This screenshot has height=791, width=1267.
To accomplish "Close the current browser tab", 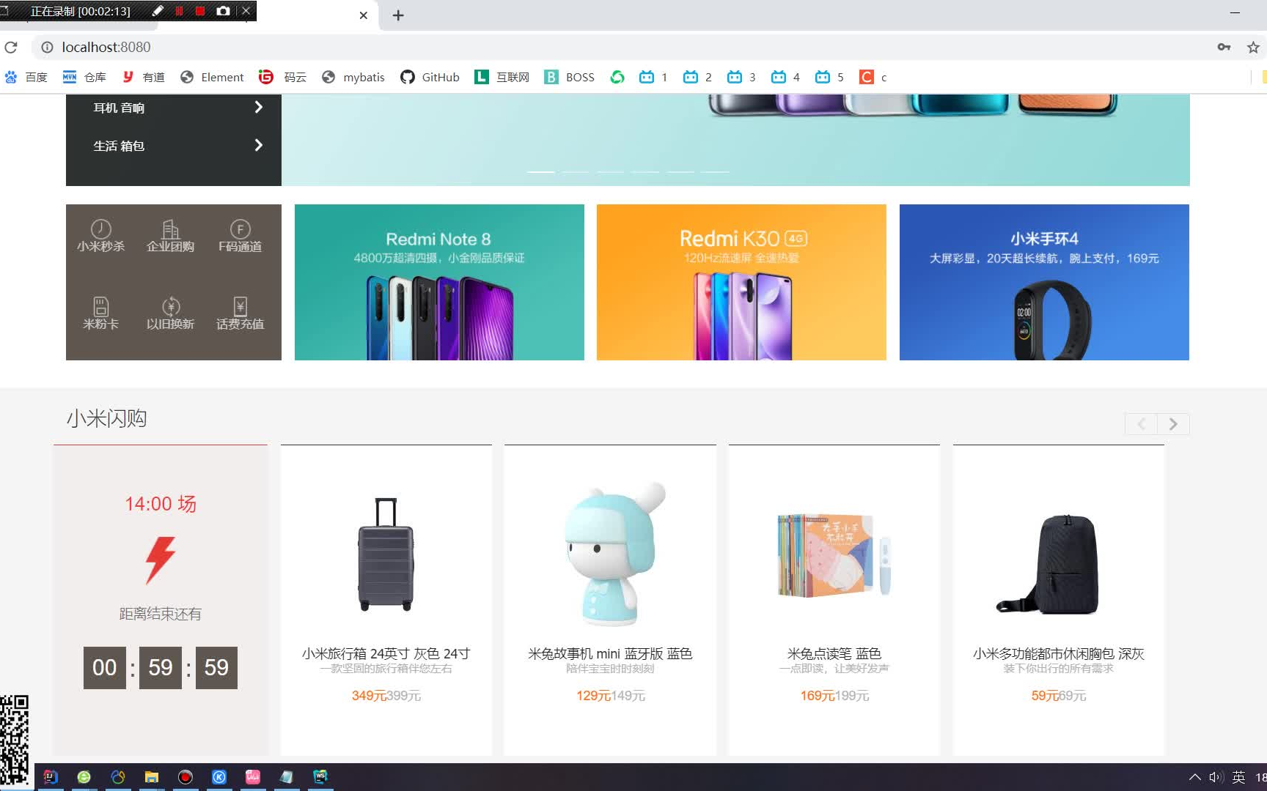I will point(363,15).
